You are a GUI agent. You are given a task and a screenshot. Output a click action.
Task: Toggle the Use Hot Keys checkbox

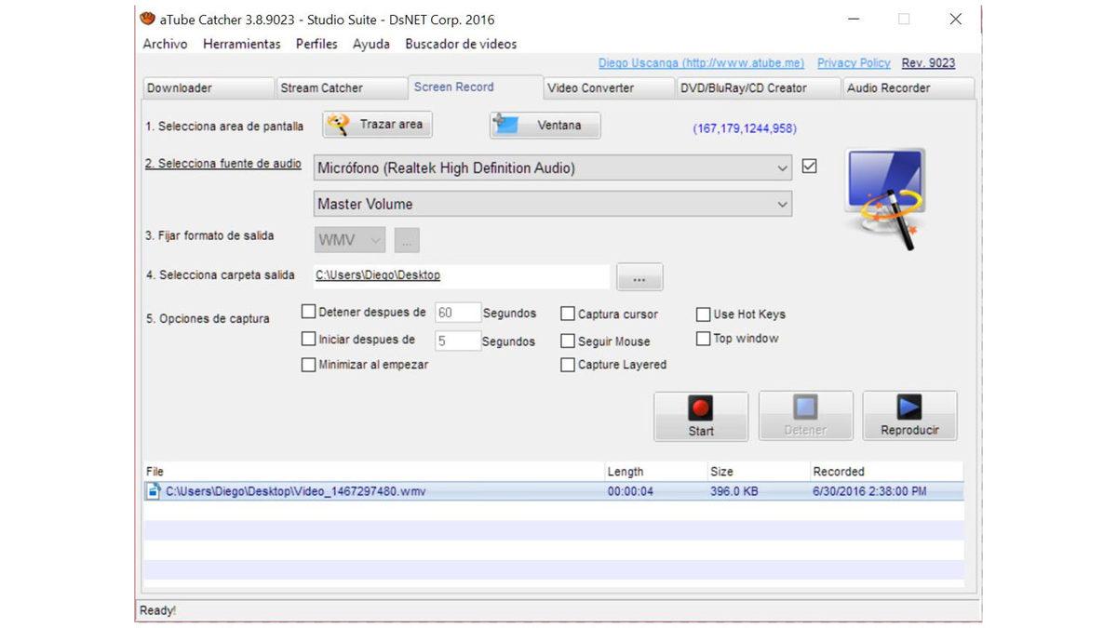pyautogui.click(x=703, y=314)
